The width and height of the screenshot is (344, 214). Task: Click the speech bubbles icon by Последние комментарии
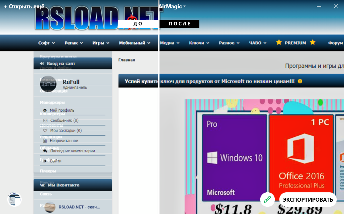coord(45,151)
